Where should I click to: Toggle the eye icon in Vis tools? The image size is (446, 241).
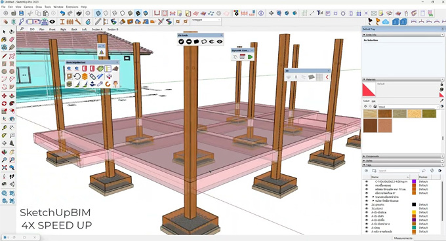[220, 42]
